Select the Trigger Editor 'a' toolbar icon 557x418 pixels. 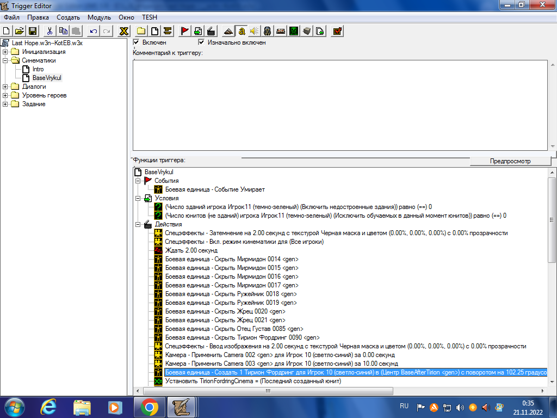point(242,31)
